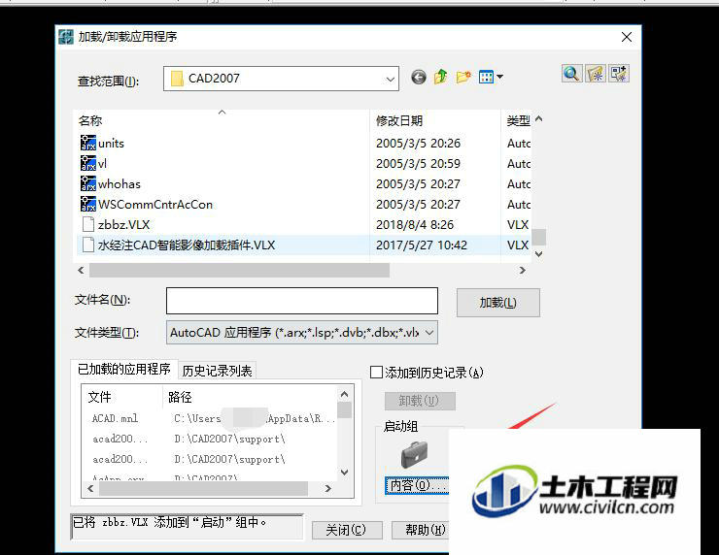The image size is (719, 555).
Task: Click the 2017/5/27 10:42 date cell
Action: (x=422, y=245)
